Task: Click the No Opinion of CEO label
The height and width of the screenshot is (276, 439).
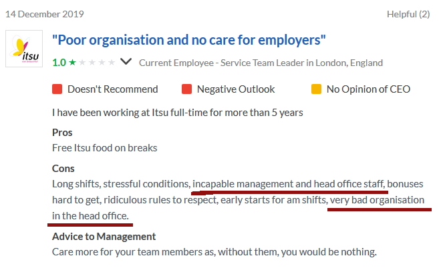Action: (x=368, y=89)
